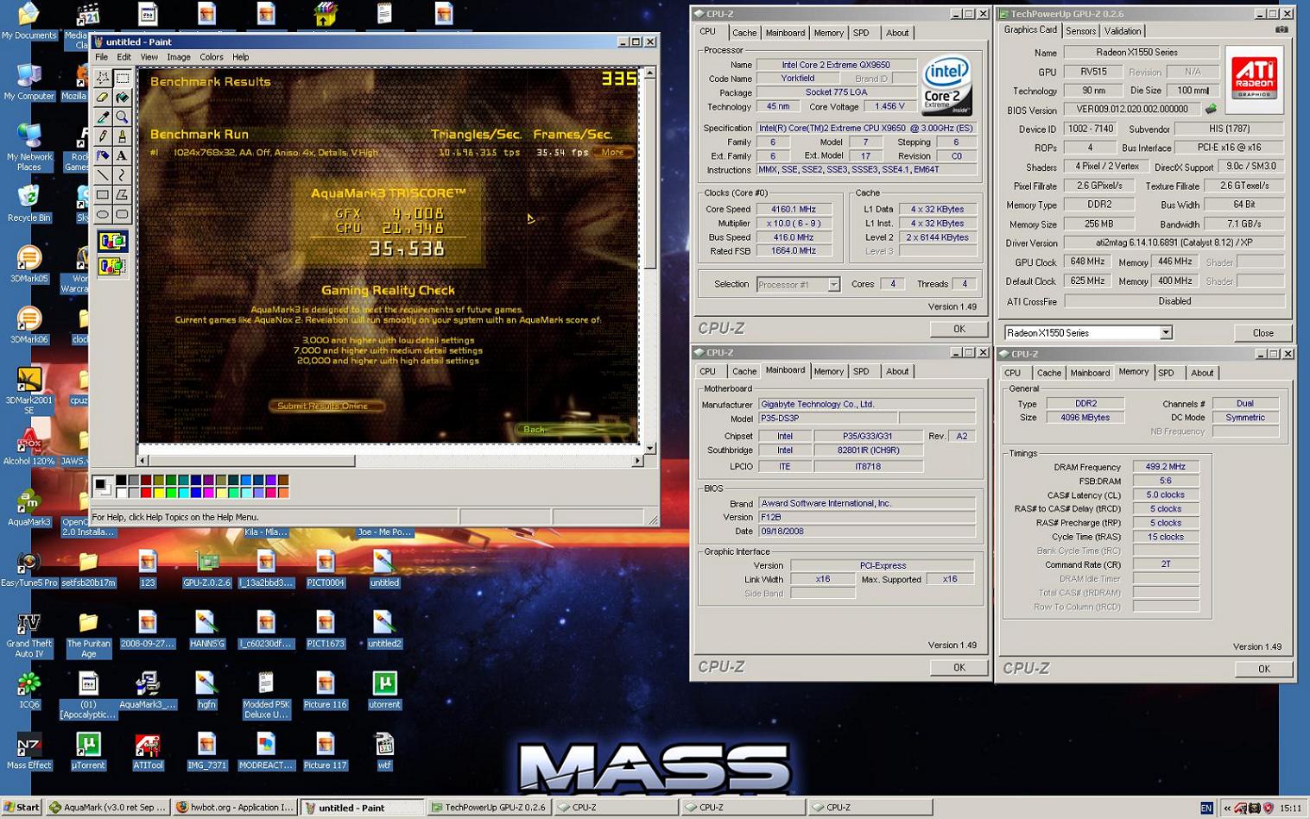Screen dimensions: 1310x819
Task: Select the utorrent desktop icon
Action: point(384,690)
